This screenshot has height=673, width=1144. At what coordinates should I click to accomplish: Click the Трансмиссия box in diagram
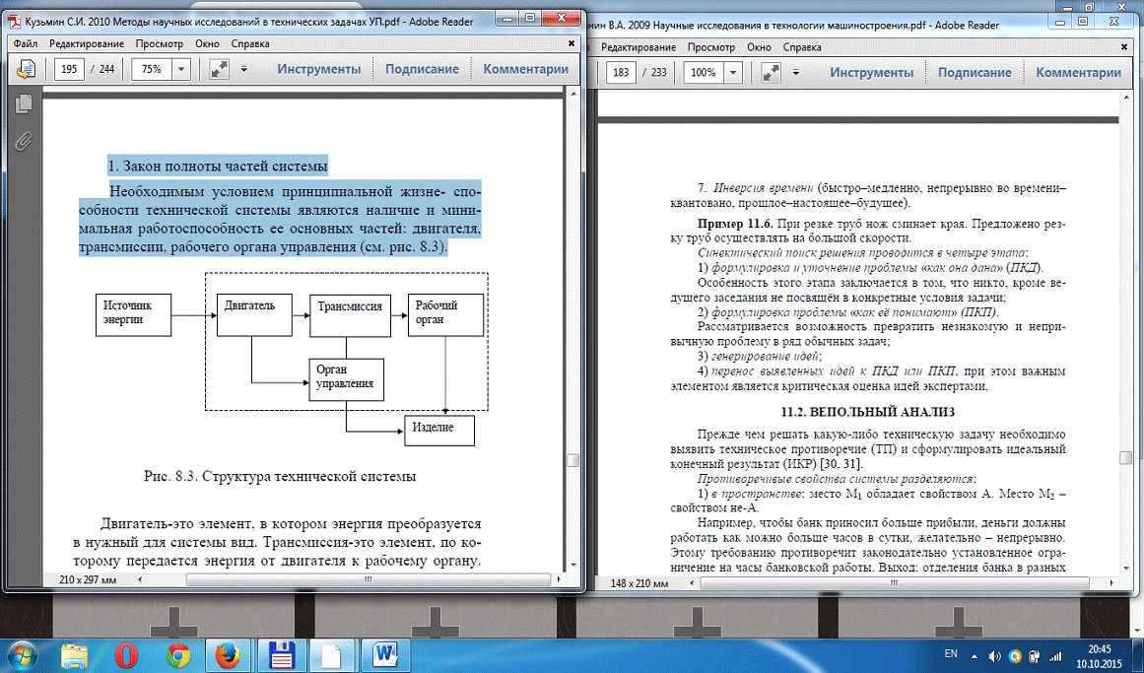(x=350, y=315)
